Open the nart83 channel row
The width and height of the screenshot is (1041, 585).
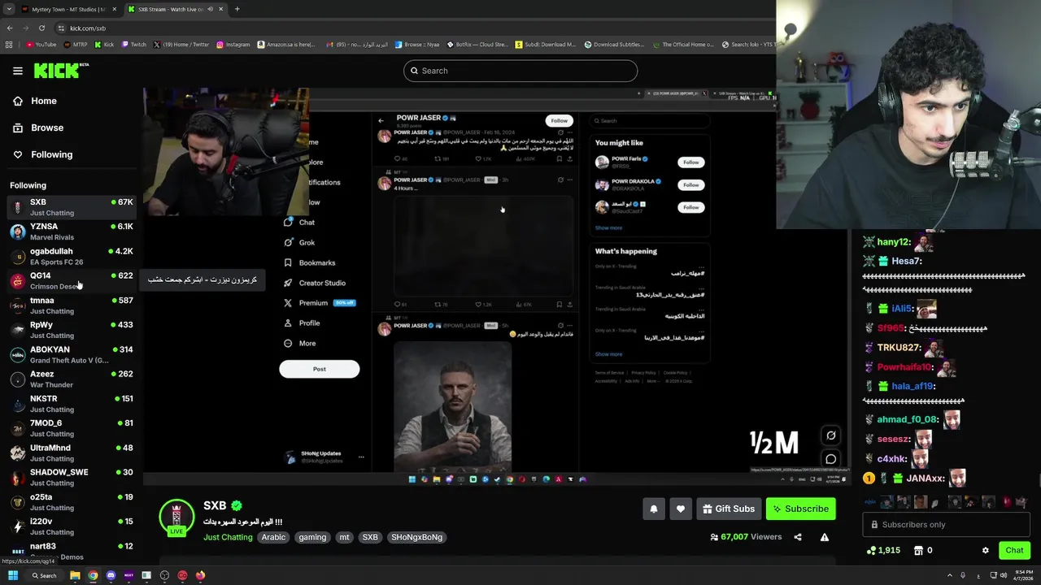click(x=72, y=551)
